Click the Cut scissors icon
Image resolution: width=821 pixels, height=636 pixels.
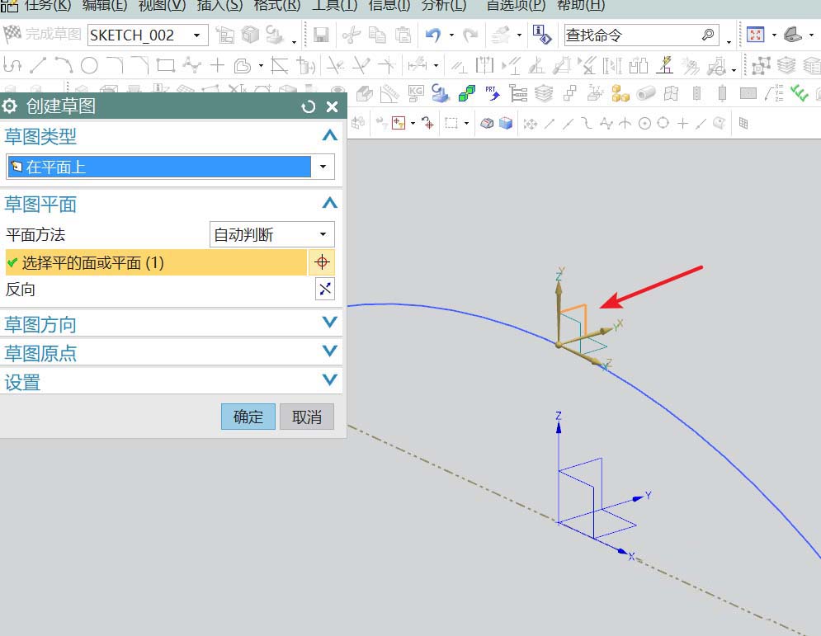tap(352, 35)
